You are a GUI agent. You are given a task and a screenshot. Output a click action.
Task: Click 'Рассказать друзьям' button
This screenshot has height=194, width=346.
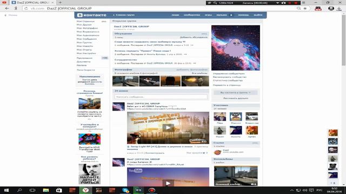236,98
